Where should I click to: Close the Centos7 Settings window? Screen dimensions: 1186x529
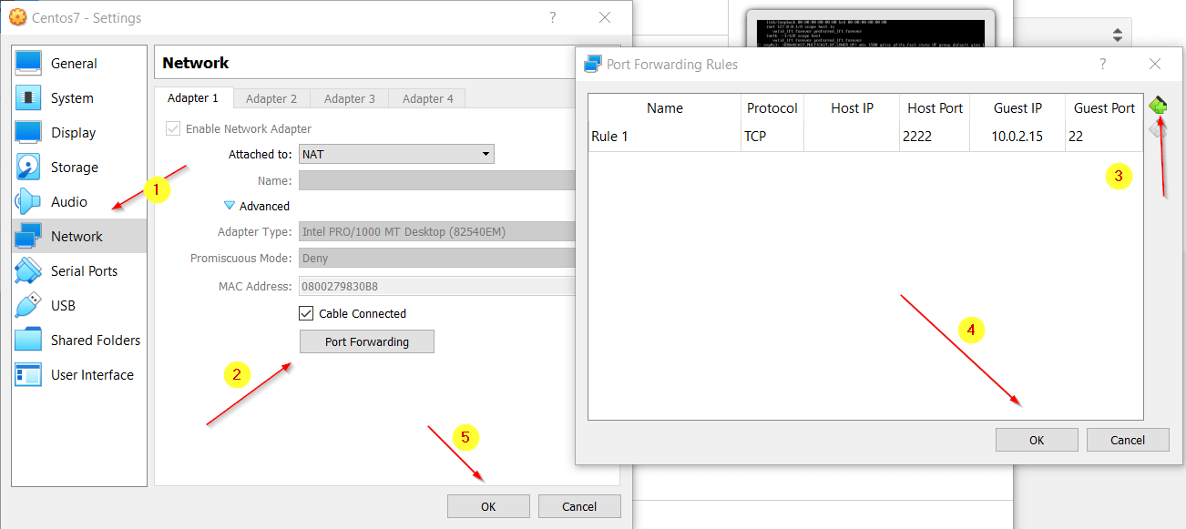click(605, 17)
